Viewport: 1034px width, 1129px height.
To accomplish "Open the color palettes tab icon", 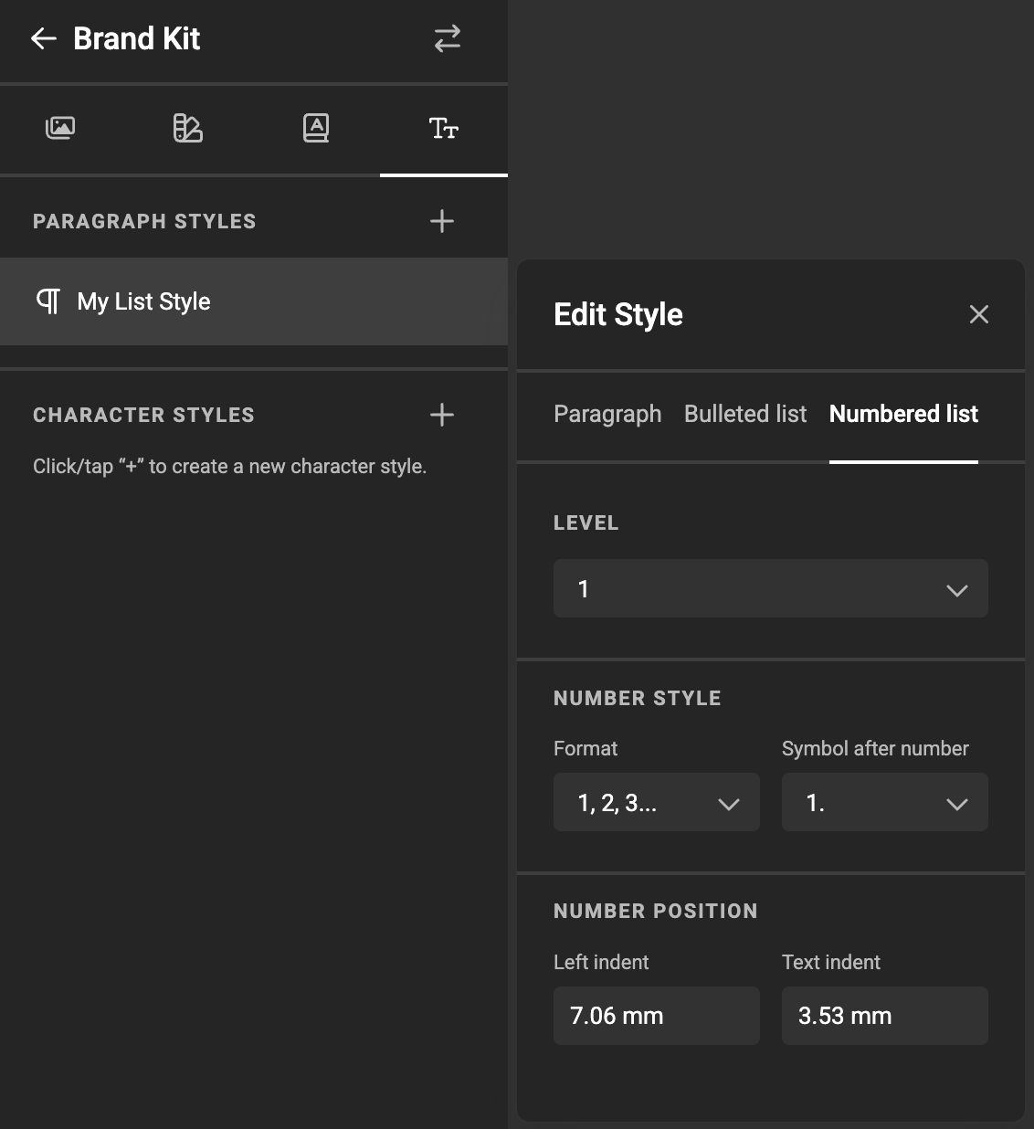I will (x=188, y=128).
